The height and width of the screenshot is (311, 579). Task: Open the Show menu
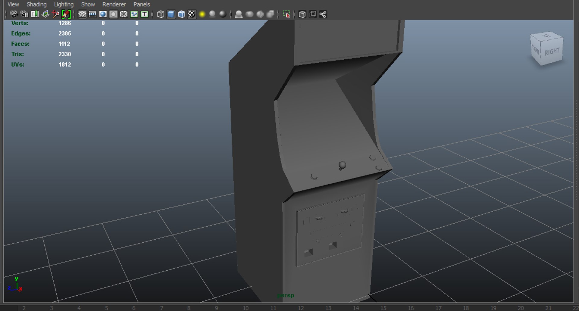pyautogui.click(x=88, y=4)
